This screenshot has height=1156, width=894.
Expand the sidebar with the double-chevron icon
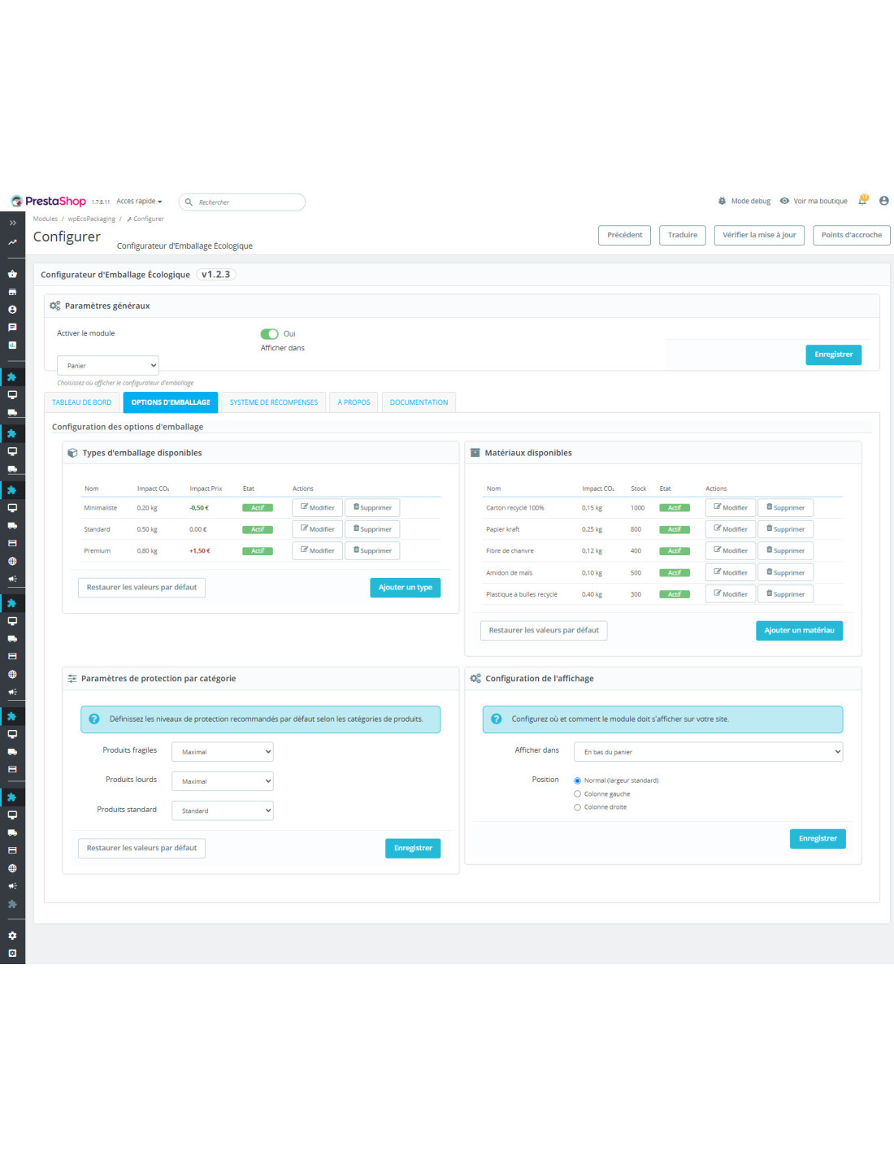click(12, 223)
